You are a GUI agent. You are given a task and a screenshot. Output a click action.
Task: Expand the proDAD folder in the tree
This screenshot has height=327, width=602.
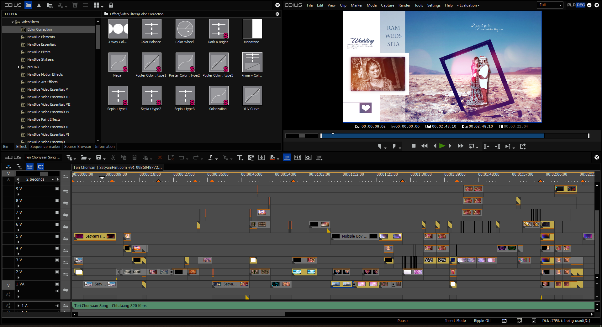point(19,67)
